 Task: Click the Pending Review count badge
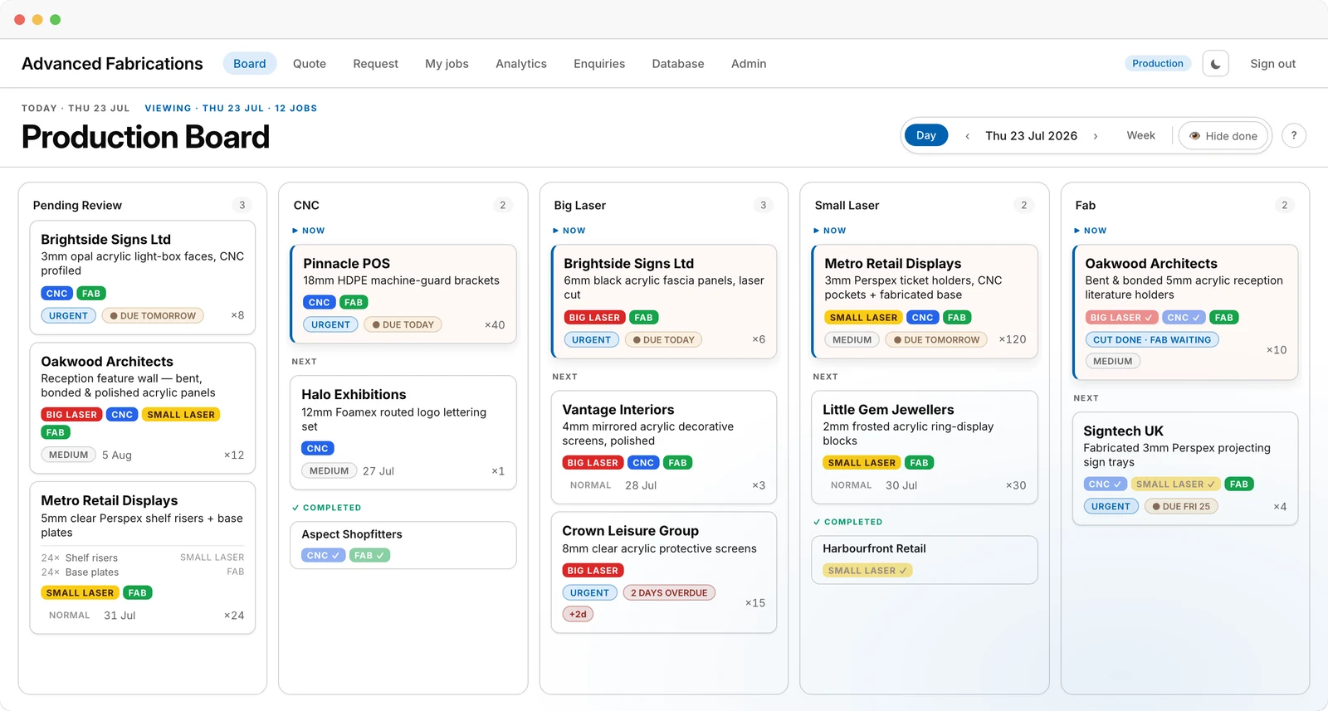click(242, 205)
